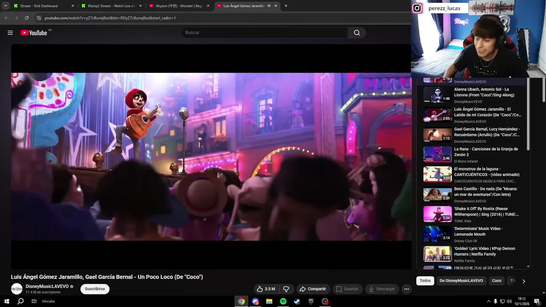Expand playlist panel bottom arrow
Screen dimensions: 546x307
528,266
